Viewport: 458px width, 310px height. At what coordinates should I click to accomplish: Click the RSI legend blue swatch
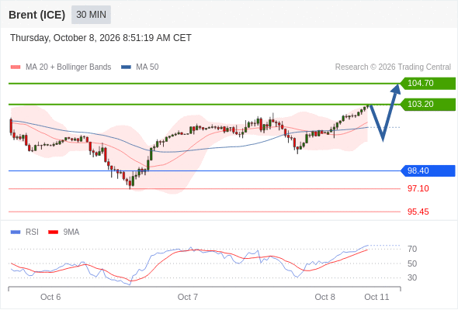tap(16, 232)
